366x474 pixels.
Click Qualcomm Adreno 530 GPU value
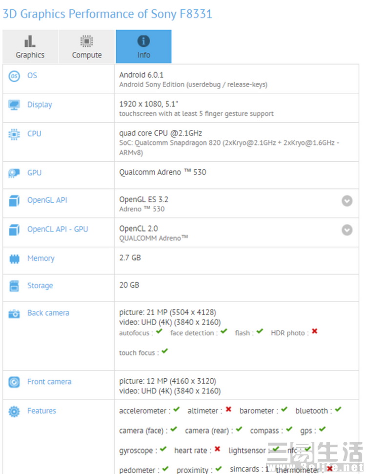(163, 172)
